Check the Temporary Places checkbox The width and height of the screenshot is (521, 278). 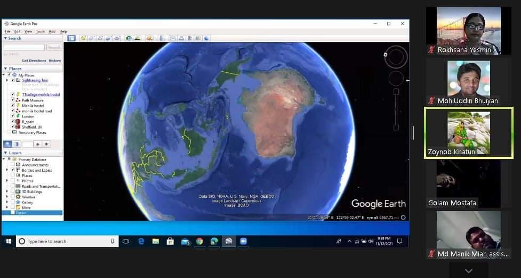coord(9,132)
